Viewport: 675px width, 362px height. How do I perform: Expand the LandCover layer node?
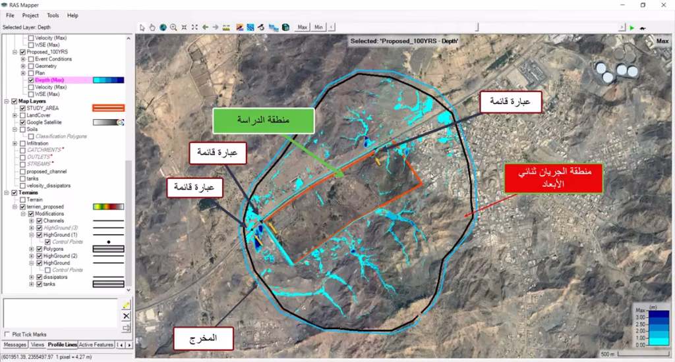click(15, 115)
